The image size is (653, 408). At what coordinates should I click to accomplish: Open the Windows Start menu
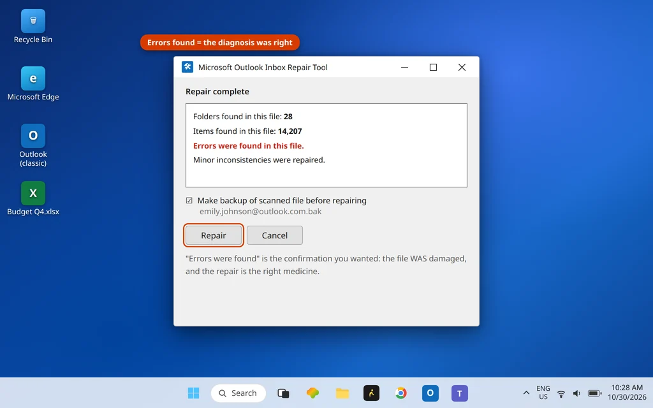pos(193,393)
